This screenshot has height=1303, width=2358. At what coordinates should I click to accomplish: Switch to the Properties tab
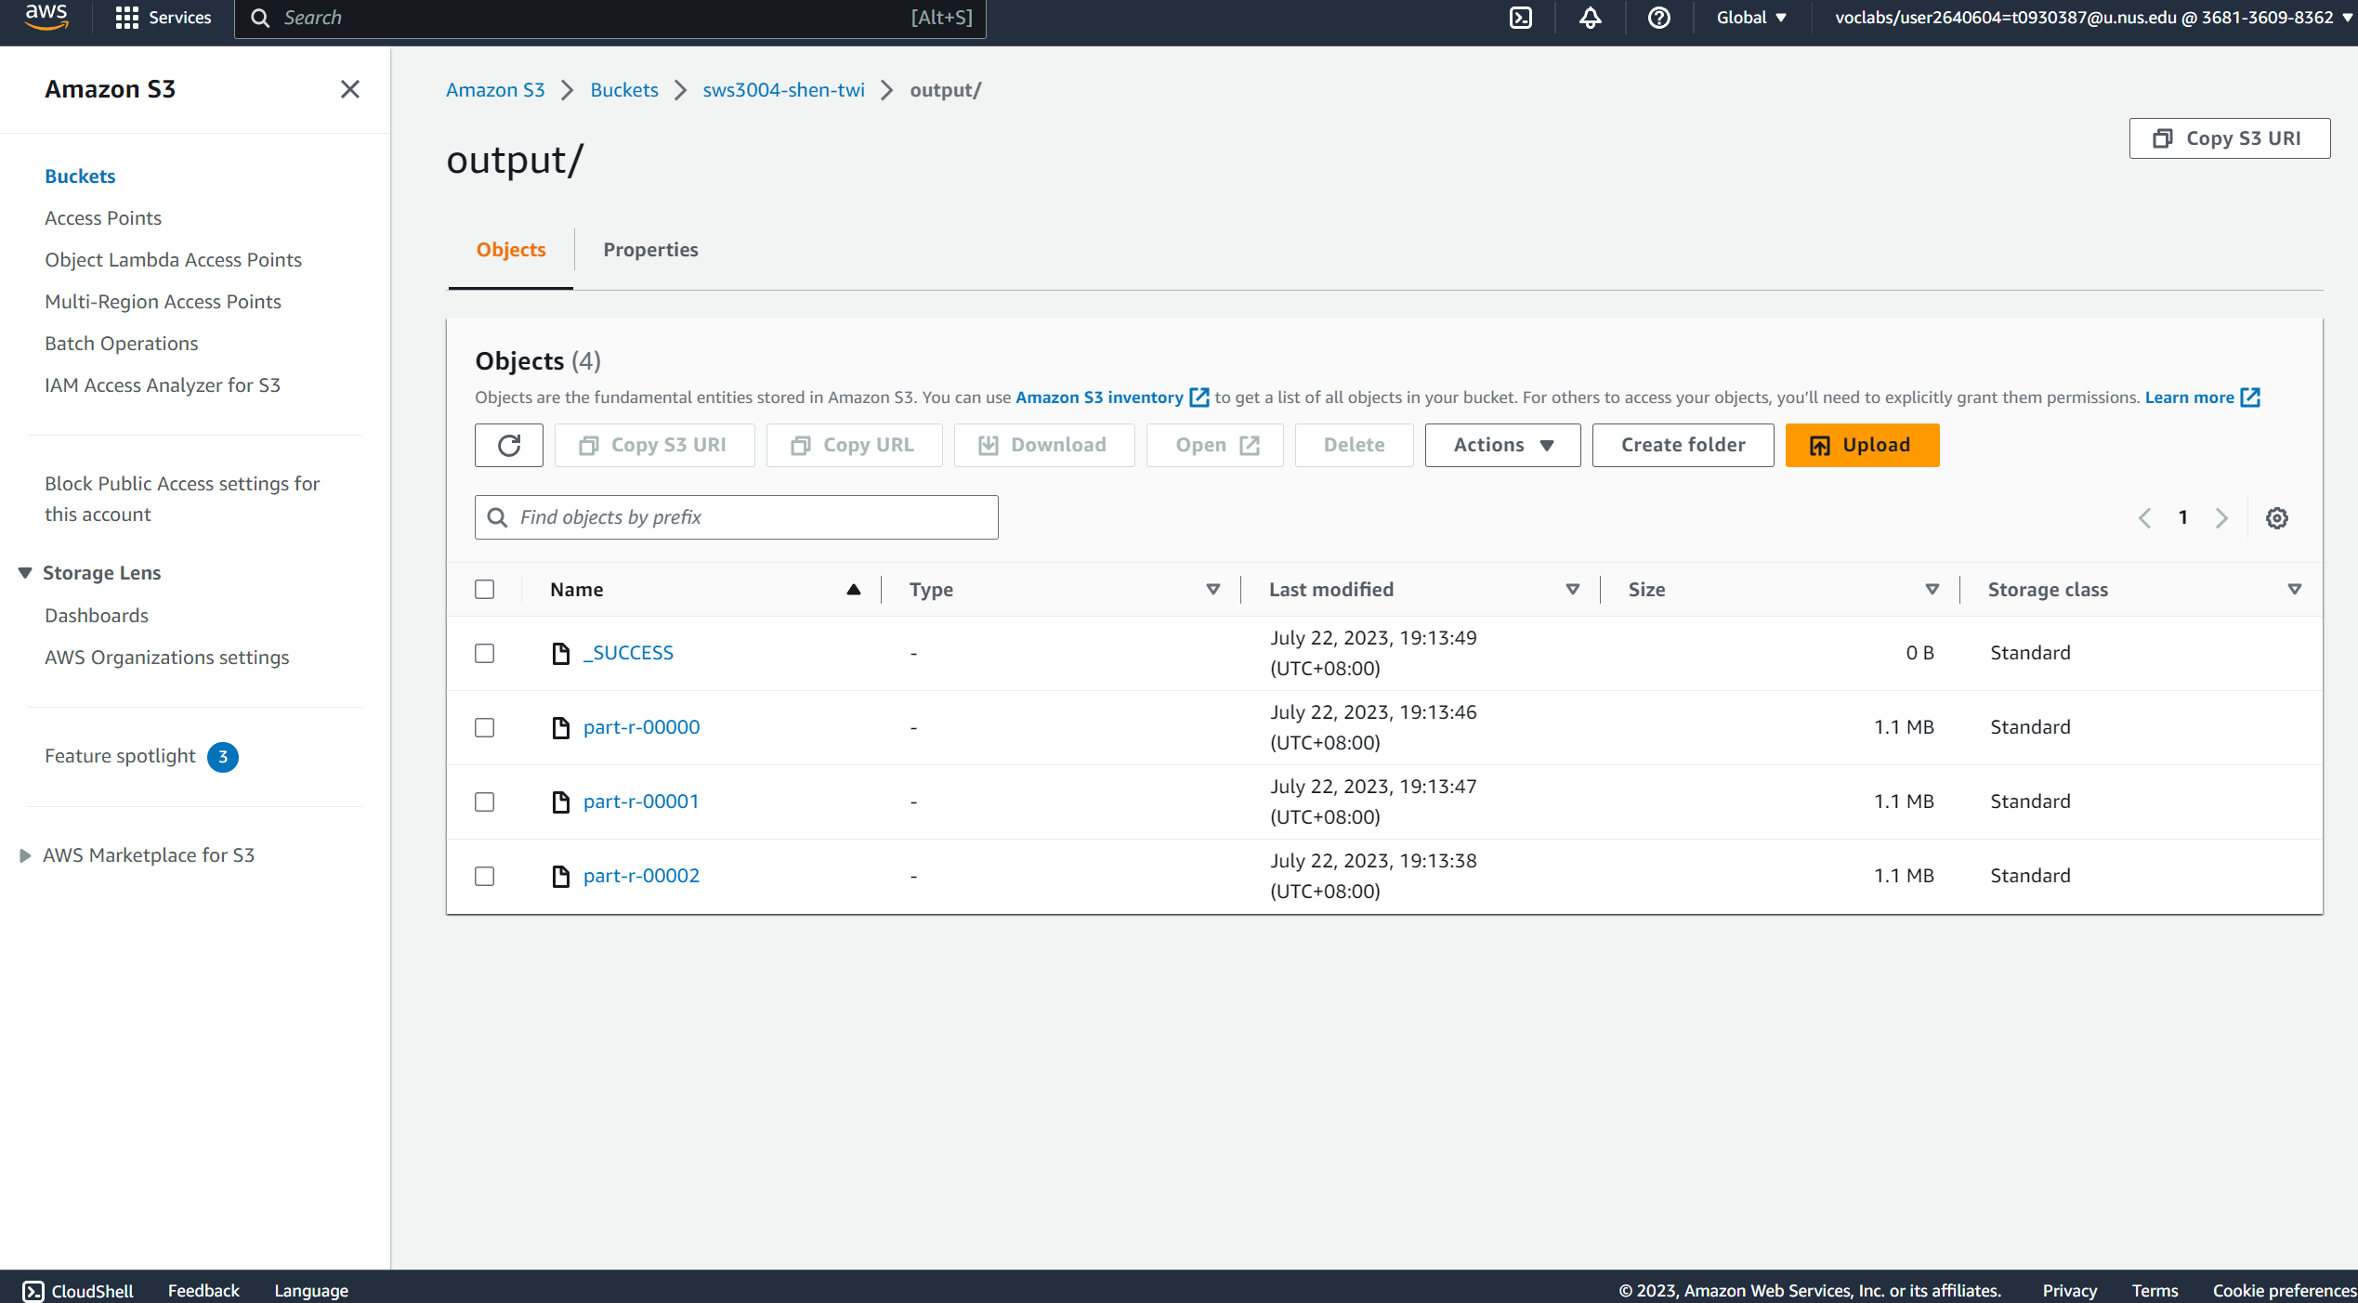[x=650, y=250]
